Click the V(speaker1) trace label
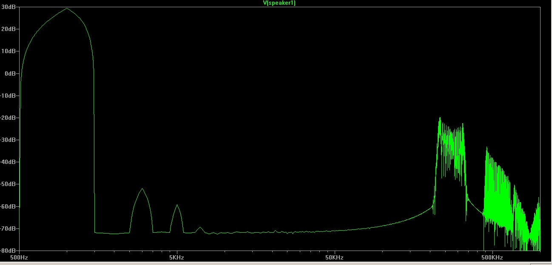Viewport: 552px width, 265px height. click(279, 3)
